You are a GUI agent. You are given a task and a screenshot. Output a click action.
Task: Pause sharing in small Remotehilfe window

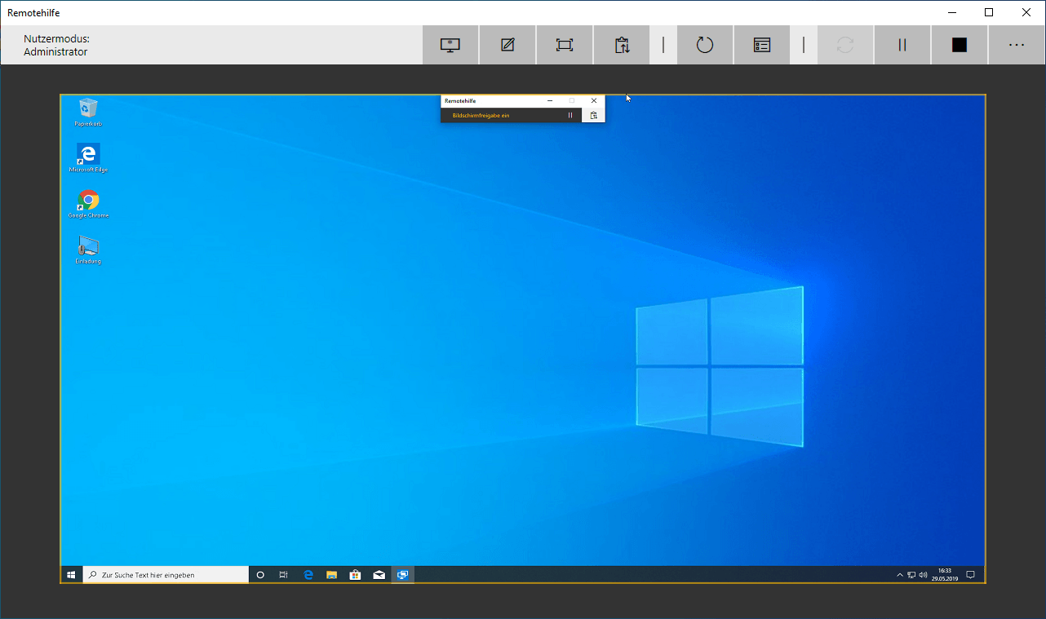click(570, 116)
